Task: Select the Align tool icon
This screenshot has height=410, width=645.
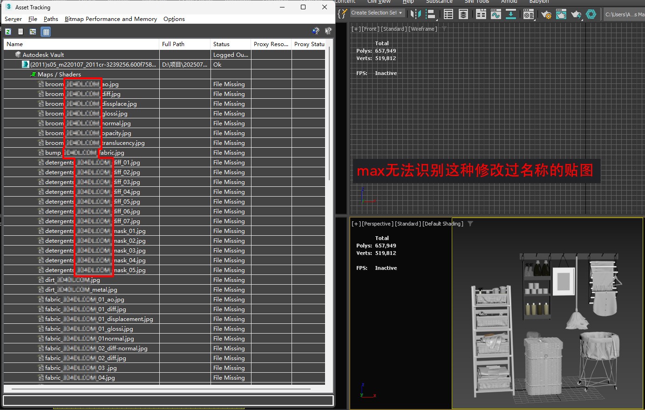Action: (431, 14)
